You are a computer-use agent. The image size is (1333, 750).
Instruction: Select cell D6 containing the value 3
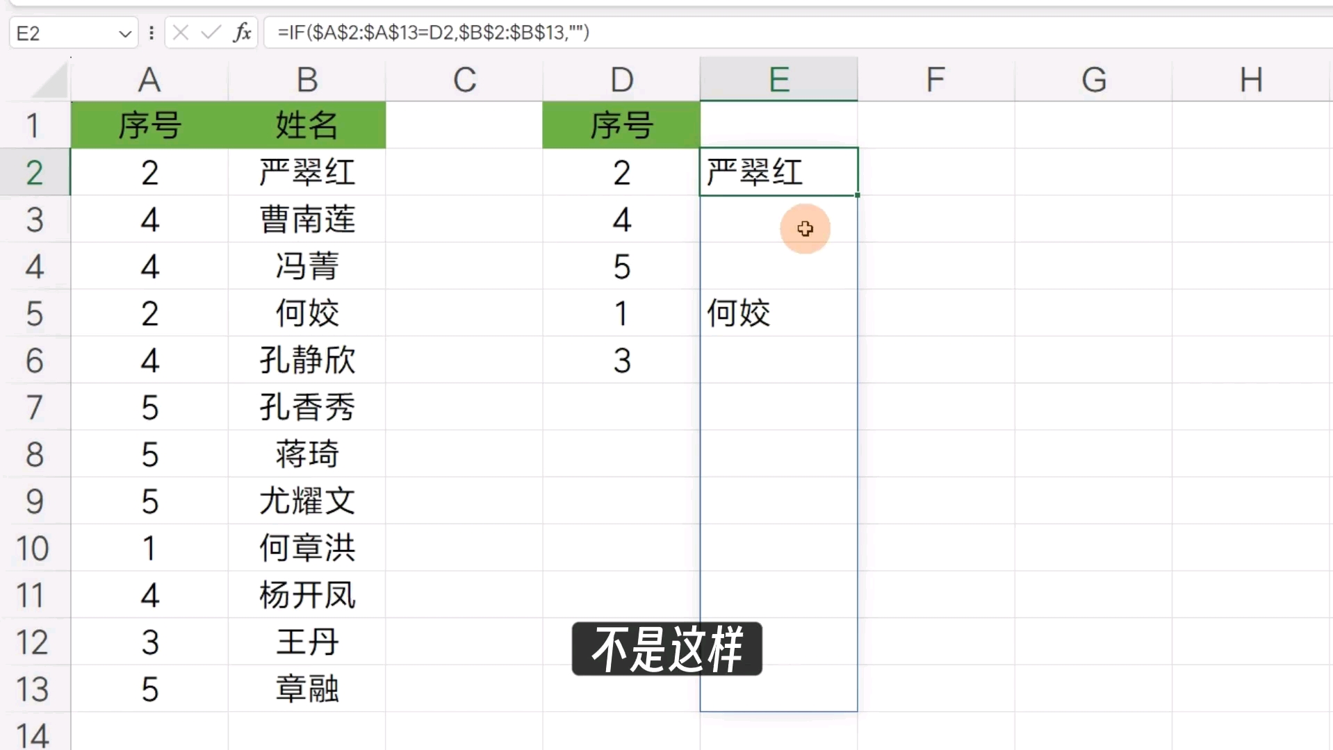click(x=621, y=360)
